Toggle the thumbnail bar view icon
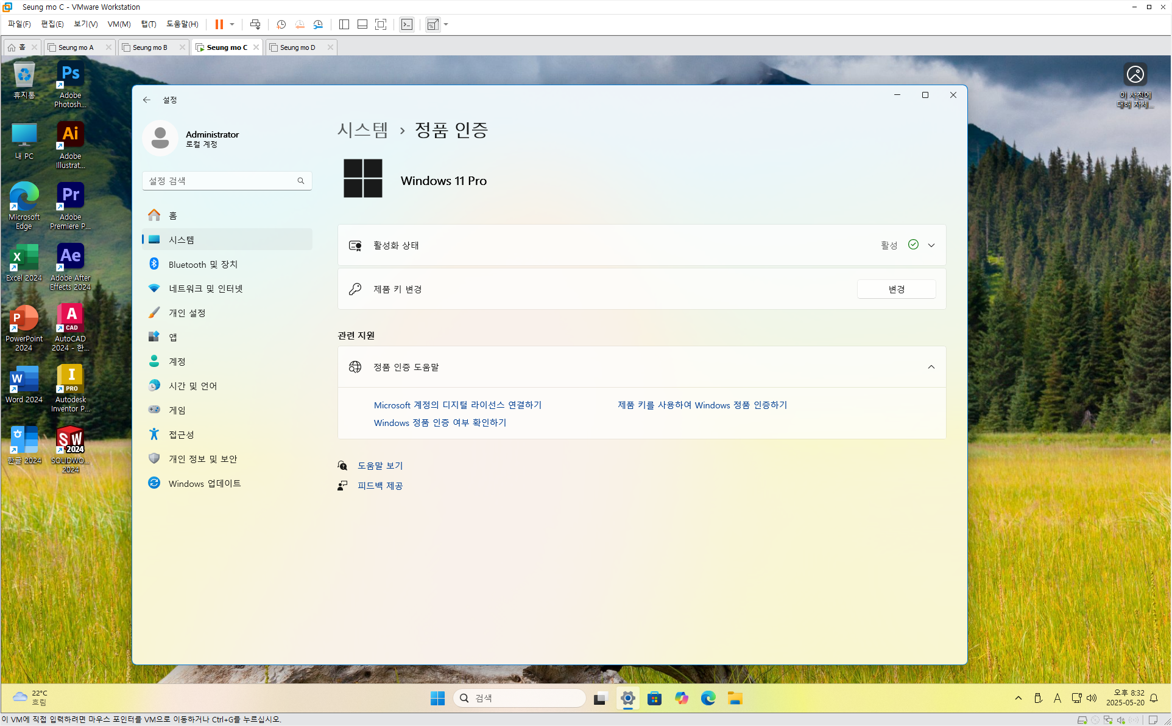The image size is (1172, 726). coord(362,24)
